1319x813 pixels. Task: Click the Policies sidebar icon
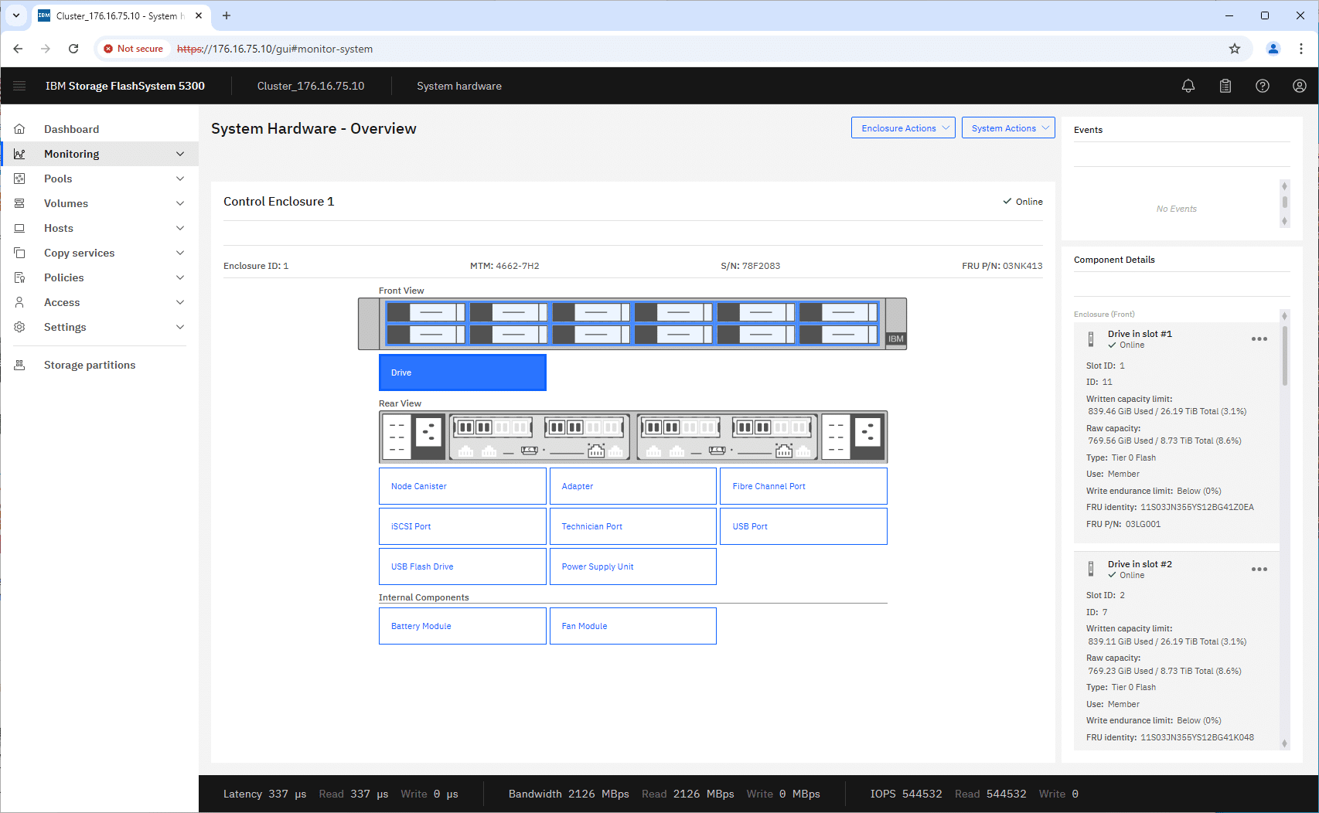point(20,277)
